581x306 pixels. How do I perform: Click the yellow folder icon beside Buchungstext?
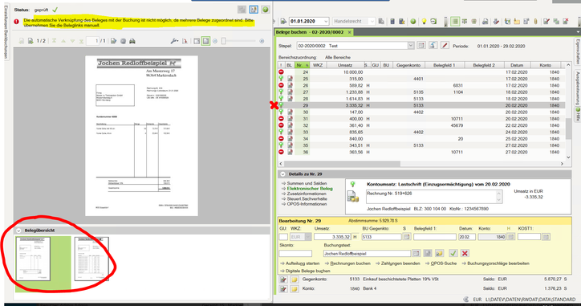439,253
